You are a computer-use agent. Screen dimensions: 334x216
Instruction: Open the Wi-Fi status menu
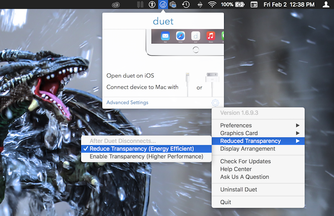point(212,5)
